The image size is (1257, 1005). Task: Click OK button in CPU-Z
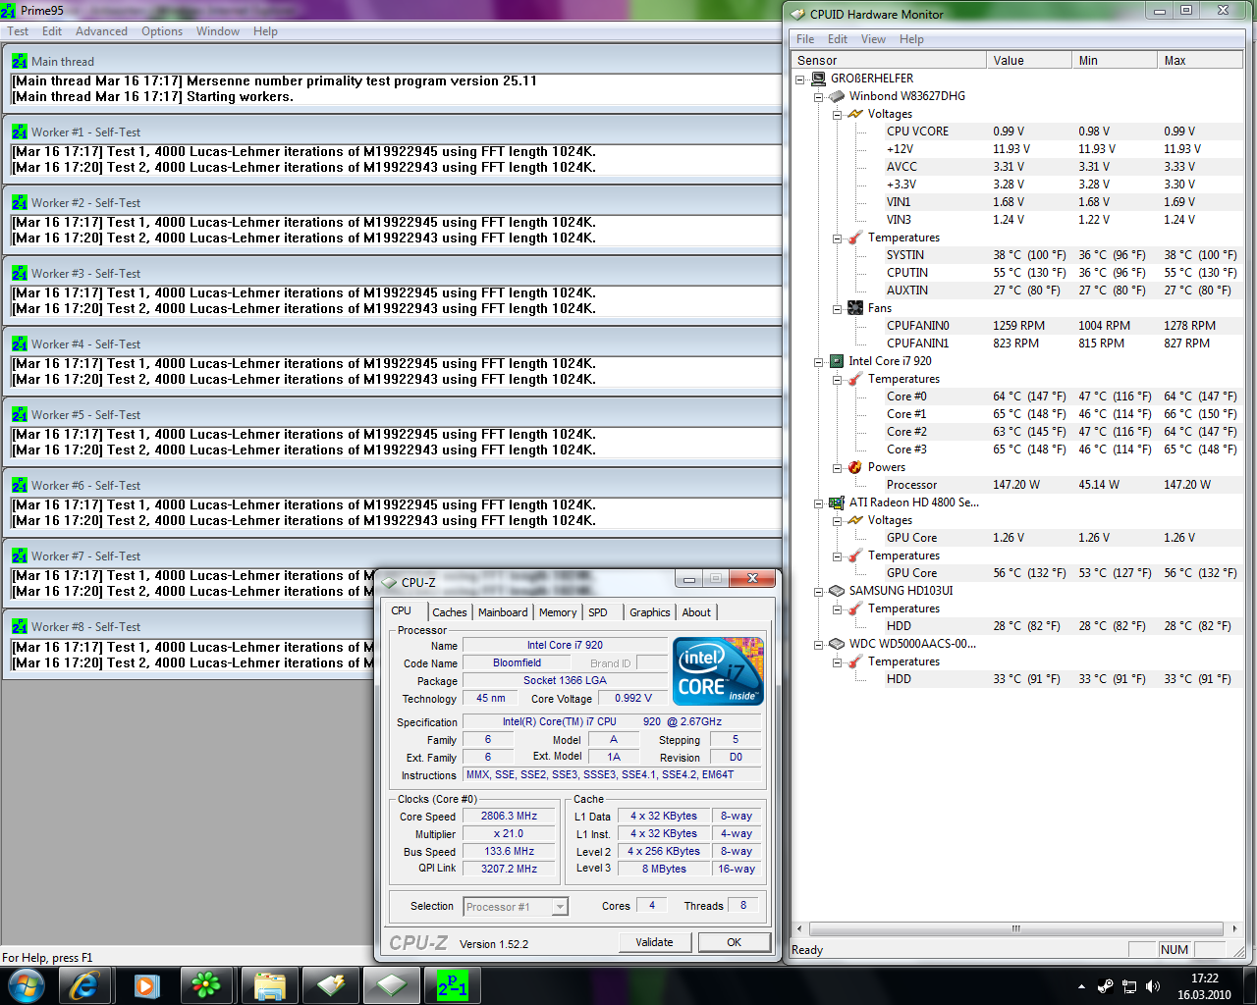click(x=734, y=942)
